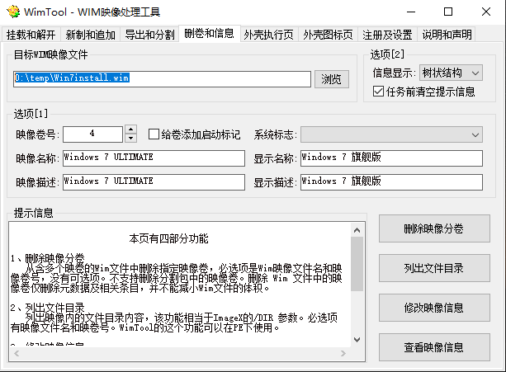Image resolution: width=506 pixels, height=372 pixels.
Task: Expand the 系统标志 dropdown
Action: pos(391,134)
